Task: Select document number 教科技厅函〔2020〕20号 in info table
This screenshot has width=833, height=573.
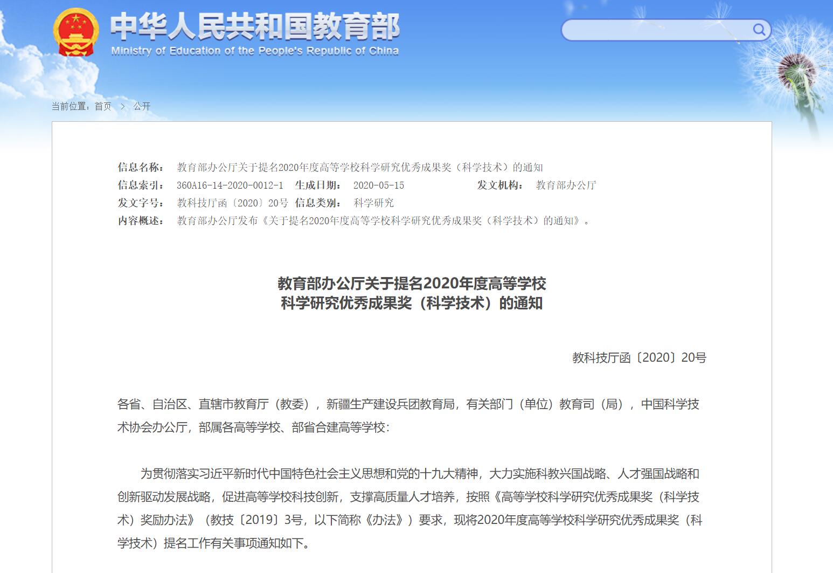Action: coord(233,203)
